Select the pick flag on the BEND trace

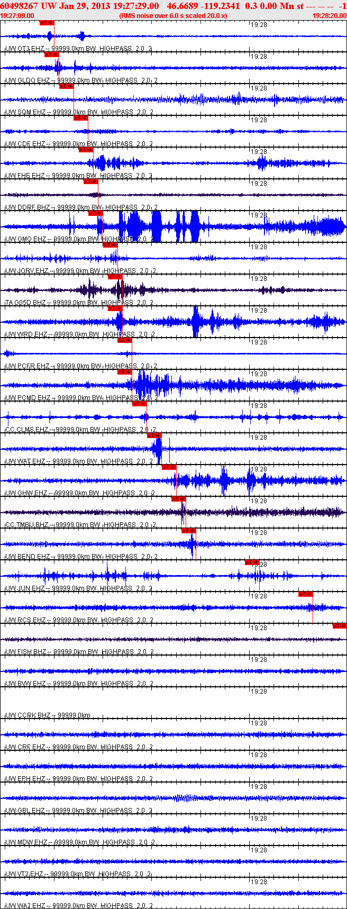(x=188, y=531)
